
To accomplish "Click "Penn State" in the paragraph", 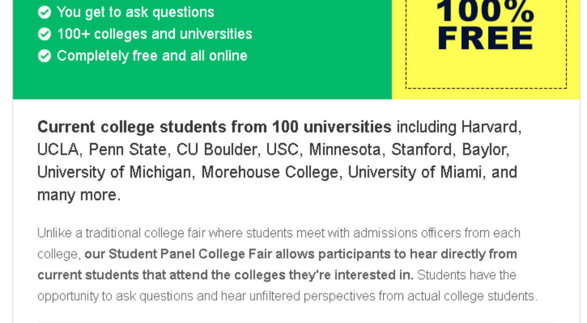I will (x=128, y=150).
